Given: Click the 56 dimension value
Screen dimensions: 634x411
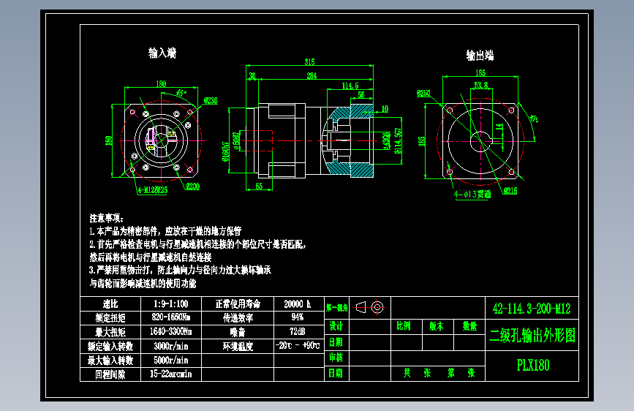Looking at the screenshot, I should (361, 94).
